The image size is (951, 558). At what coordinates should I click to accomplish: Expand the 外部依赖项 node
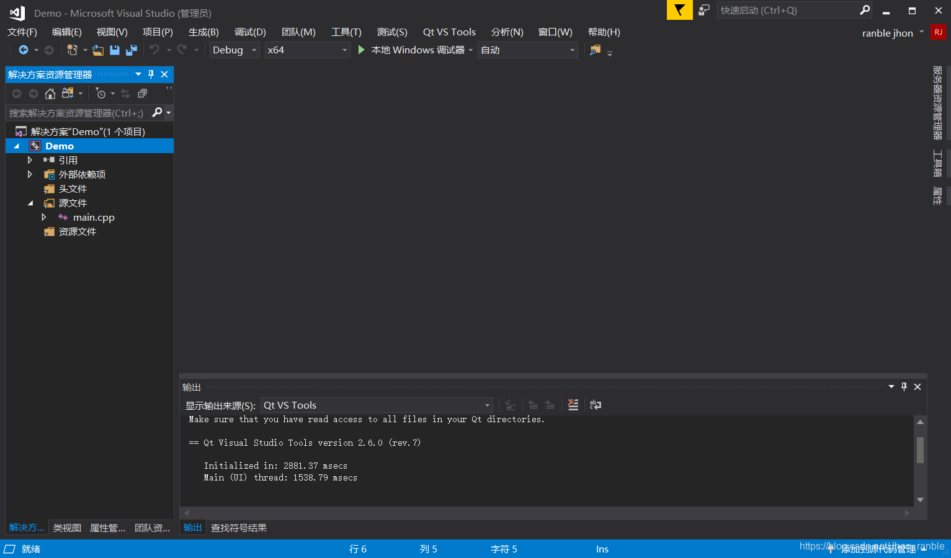30,174
